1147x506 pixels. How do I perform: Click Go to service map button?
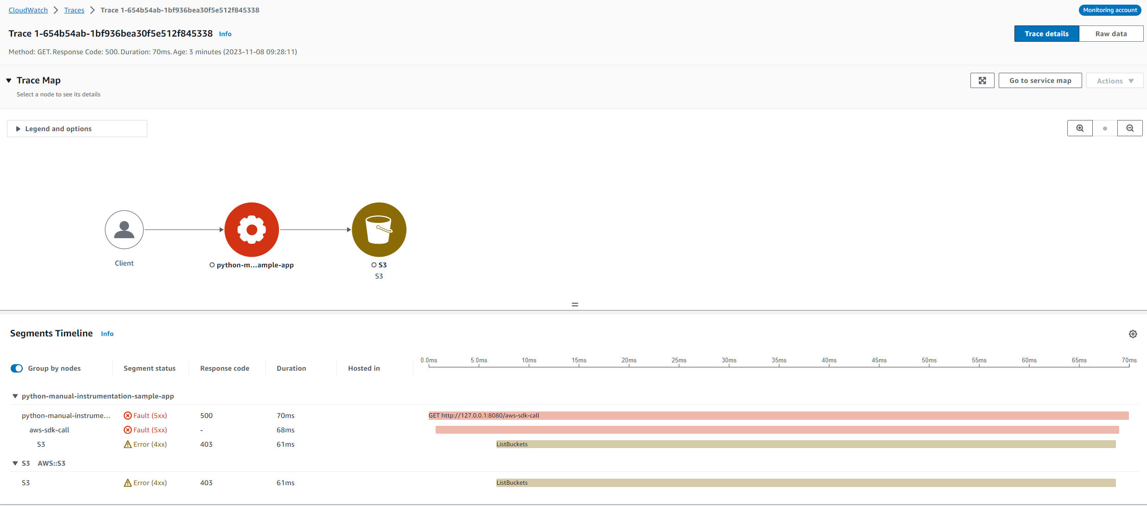tap(1040, 81)
